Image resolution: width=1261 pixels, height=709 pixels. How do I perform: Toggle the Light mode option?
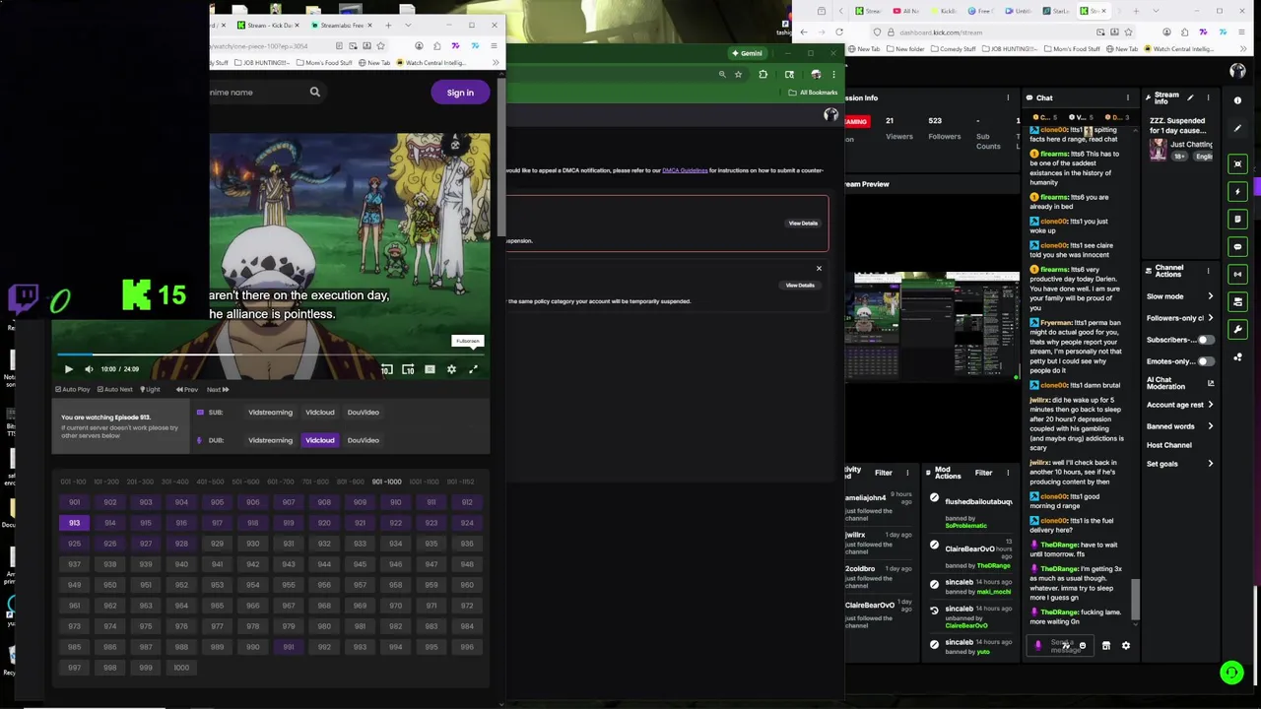[150, 389]
